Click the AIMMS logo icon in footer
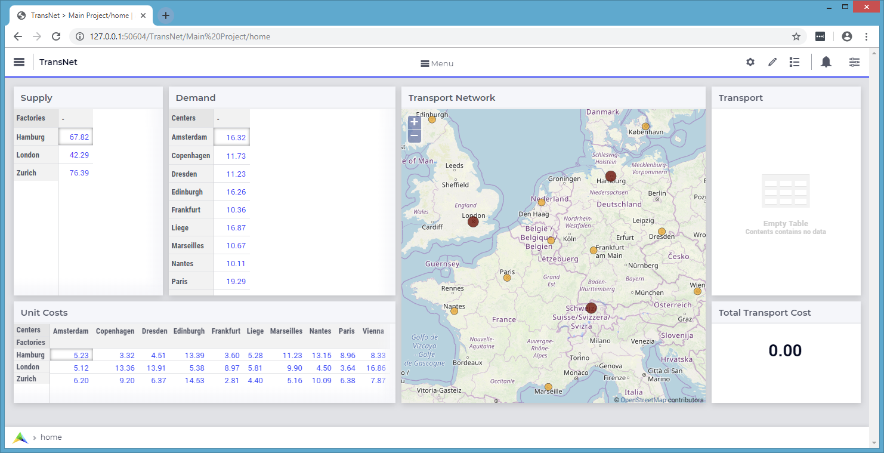The image size is (884, 453). click(x=21, y=437)
